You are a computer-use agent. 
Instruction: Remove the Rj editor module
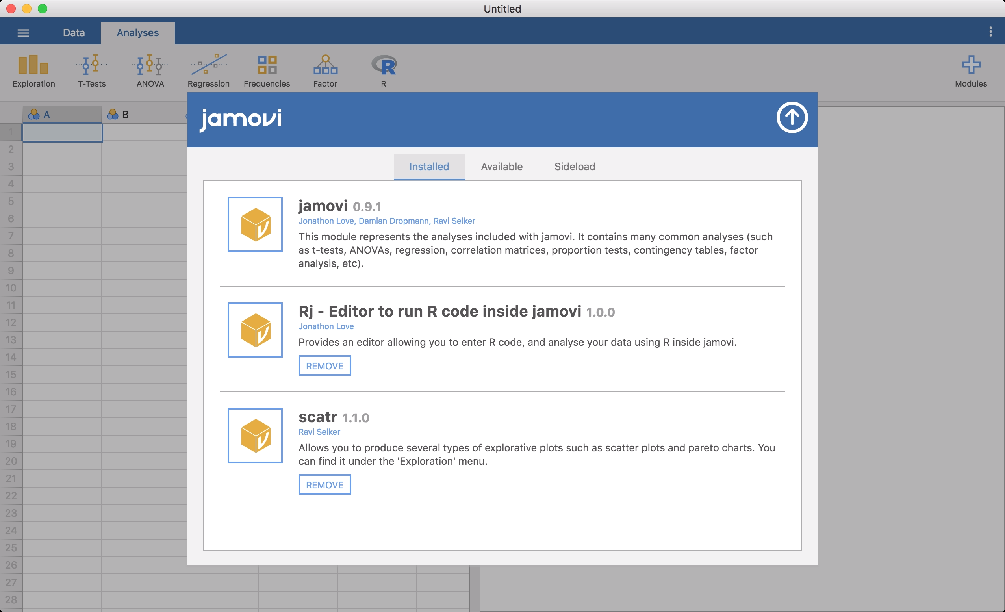[324, 366]
